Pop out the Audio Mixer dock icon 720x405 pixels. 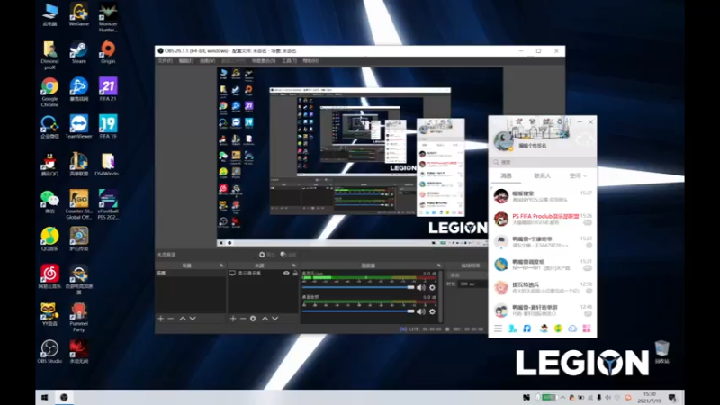439,265
